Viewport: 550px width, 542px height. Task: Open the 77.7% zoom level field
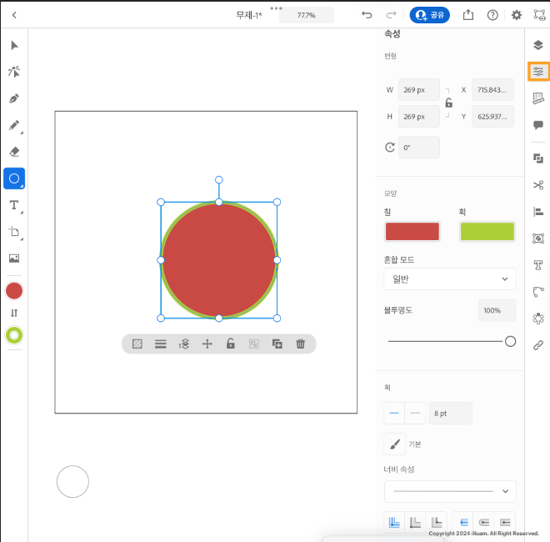tap(306, 15)
